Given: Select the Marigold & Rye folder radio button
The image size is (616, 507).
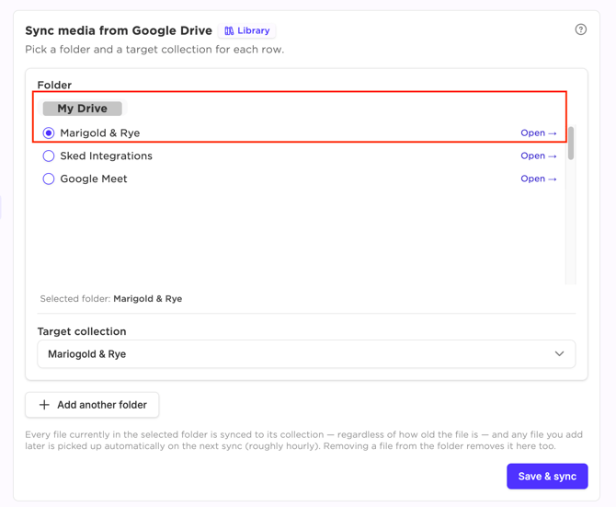Looking at the screenshot, I should point(49,133).
